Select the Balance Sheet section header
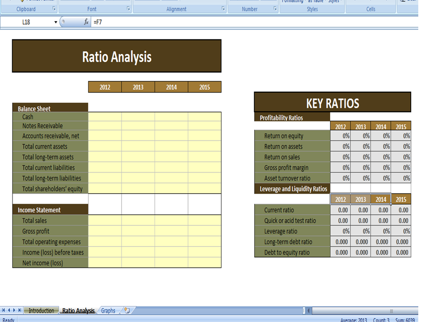This screenshot has width=429, height=322. coord(50,108)
